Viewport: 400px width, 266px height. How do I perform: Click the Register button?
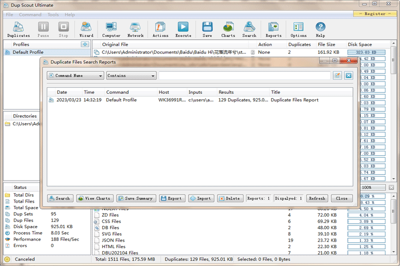[375, 14]
